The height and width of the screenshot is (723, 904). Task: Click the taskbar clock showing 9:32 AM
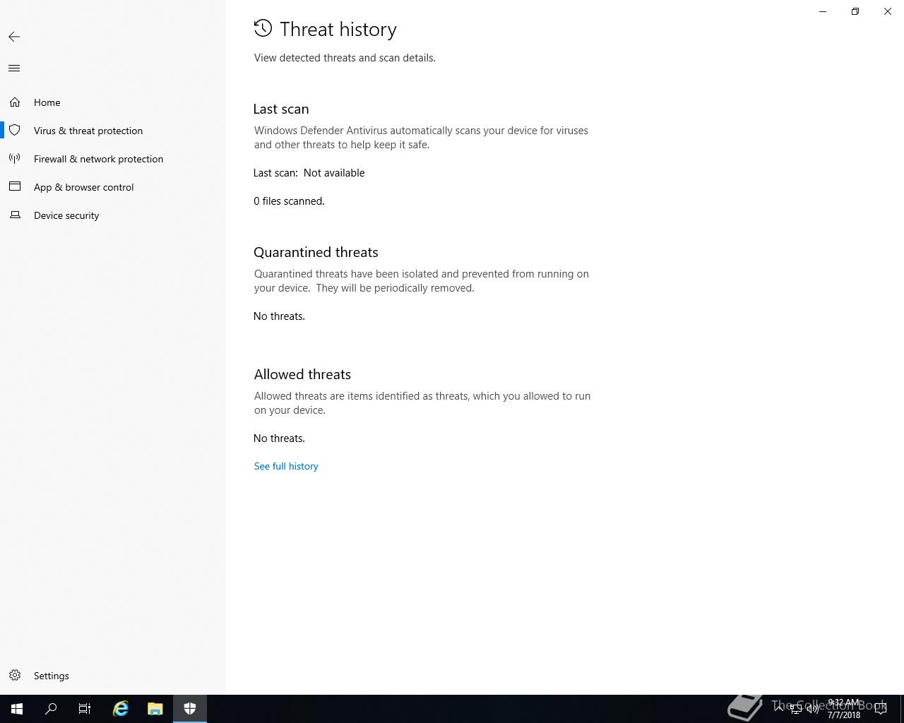[x=844, y=709]
